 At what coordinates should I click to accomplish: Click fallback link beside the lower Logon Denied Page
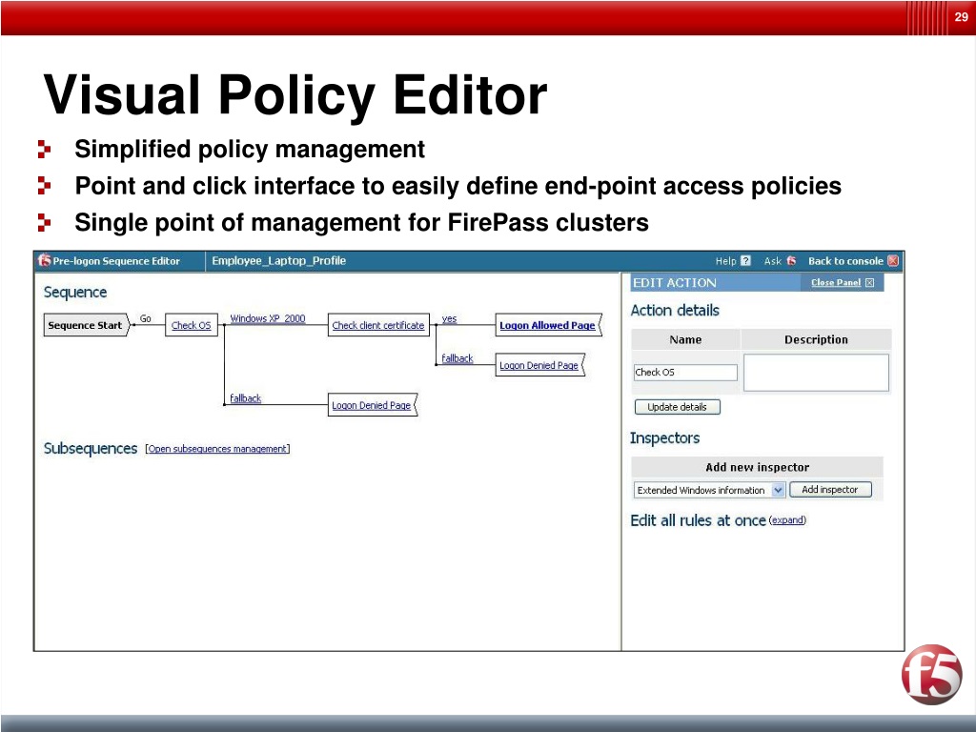click(x=246, y=398)
